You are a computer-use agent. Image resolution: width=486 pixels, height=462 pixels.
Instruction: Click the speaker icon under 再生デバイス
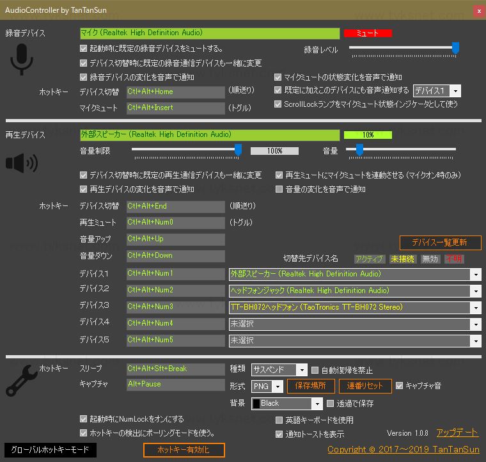(x=22, y=163)
